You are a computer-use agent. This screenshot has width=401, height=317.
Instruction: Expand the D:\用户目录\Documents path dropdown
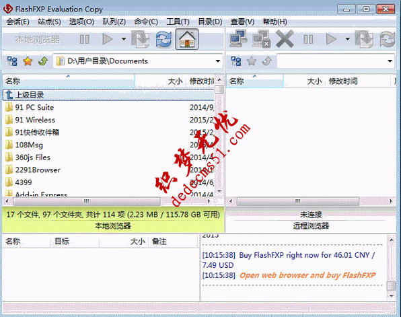(217, 61)
